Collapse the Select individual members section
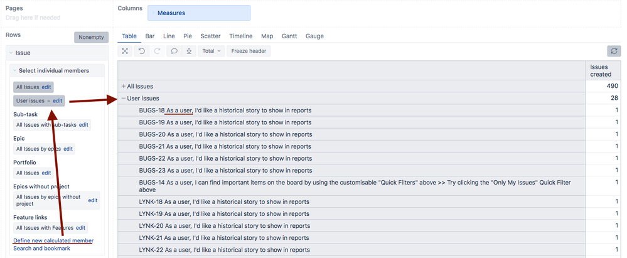Viewport: 627px width, 258px height. 15,70
